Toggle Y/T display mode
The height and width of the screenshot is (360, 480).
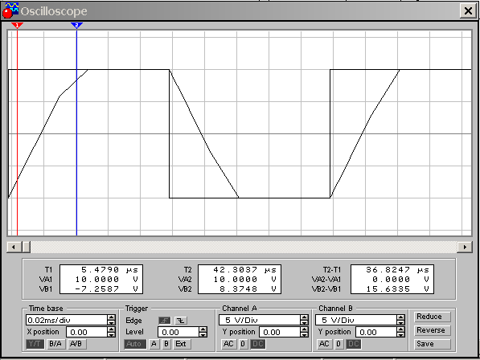click(x=35, y=344)
